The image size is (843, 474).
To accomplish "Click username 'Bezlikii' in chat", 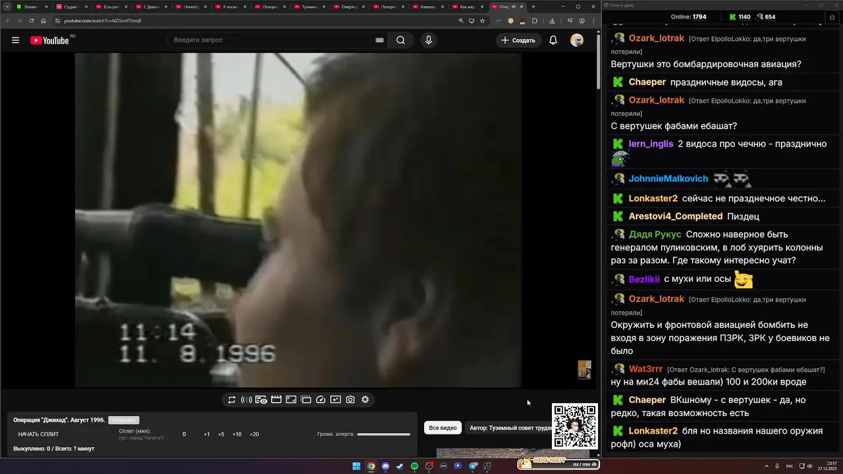I will (644, 279).
